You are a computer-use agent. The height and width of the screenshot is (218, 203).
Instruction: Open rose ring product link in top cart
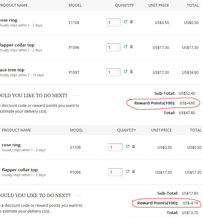point(8,20)
